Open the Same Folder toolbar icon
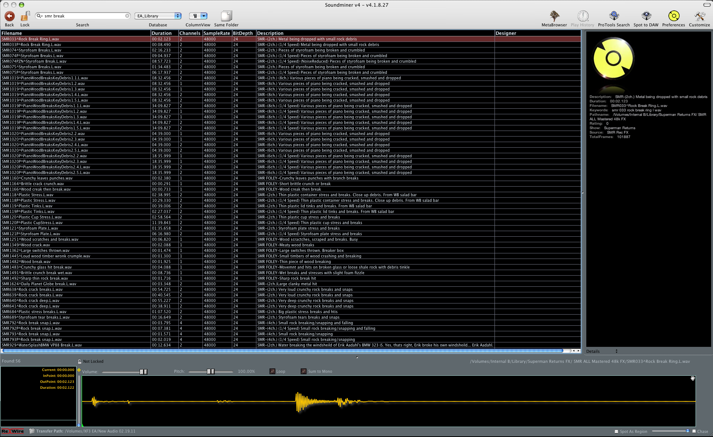This screenshot has width=713, height=437. (226, 16)
